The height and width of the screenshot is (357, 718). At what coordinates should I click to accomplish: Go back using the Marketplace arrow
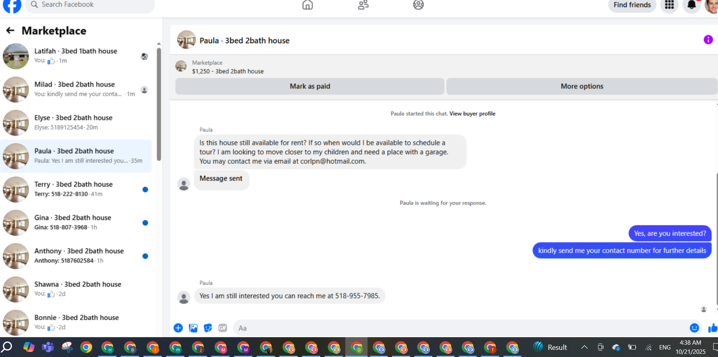pyautogui.click(x=10, y=31)
